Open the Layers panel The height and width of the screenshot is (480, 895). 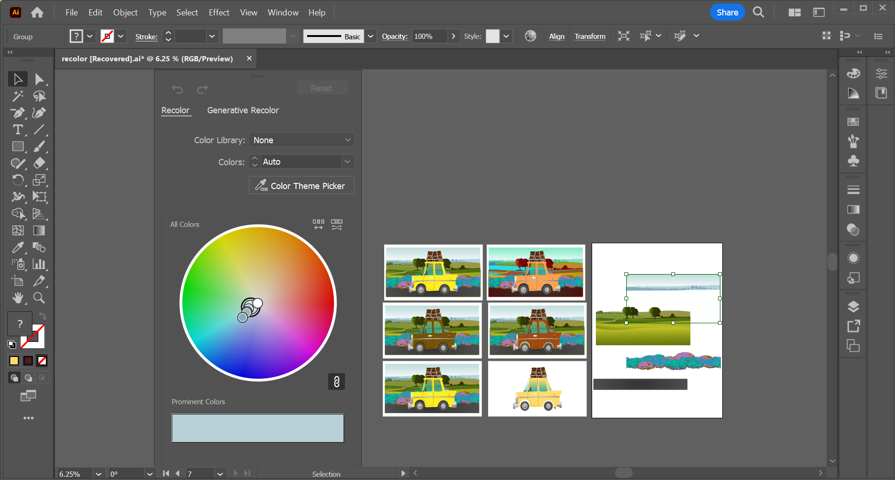click(x=853, y=306)
